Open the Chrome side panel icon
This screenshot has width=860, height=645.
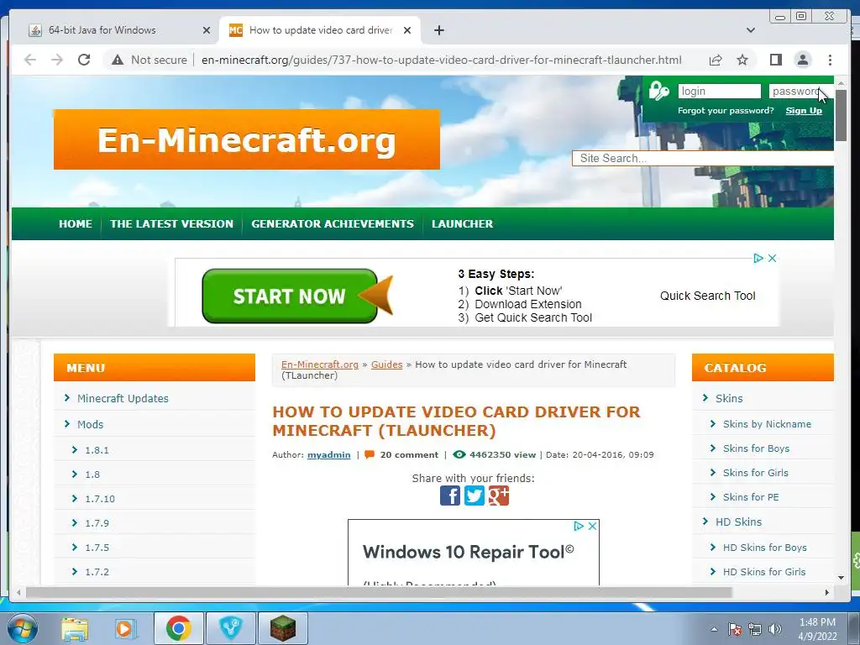pos(775,60)
